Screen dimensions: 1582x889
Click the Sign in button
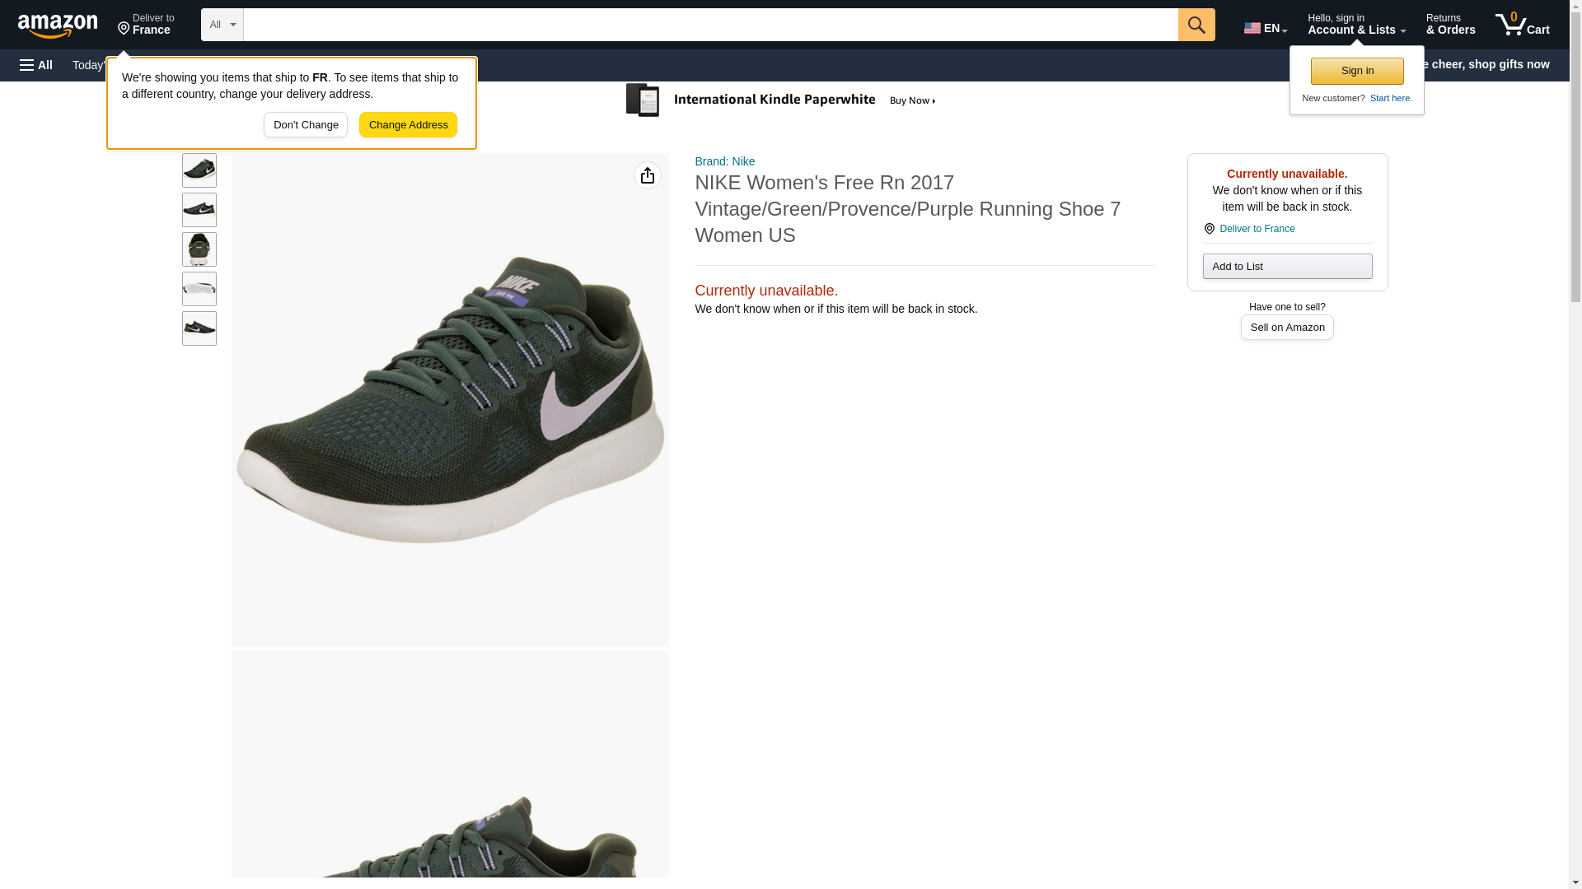coord(1356,71)
